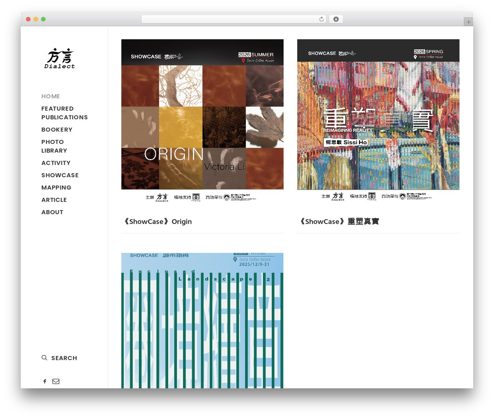
Task: Open the Enclosed Landscape 2 poster thumbnail
Action: (202, 320)
